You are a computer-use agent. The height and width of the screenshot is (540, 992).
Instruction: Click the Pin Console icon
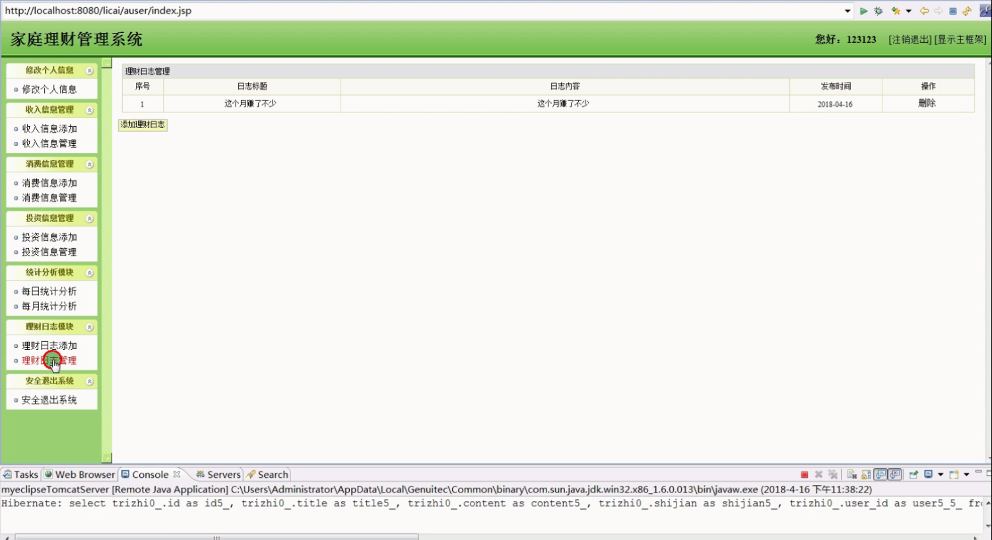[x=914, y=475]
